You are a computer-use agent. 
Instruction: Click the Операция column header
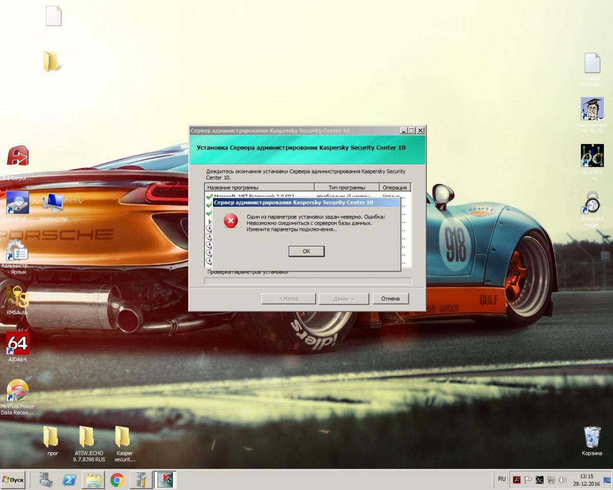(x=395, y=187)
